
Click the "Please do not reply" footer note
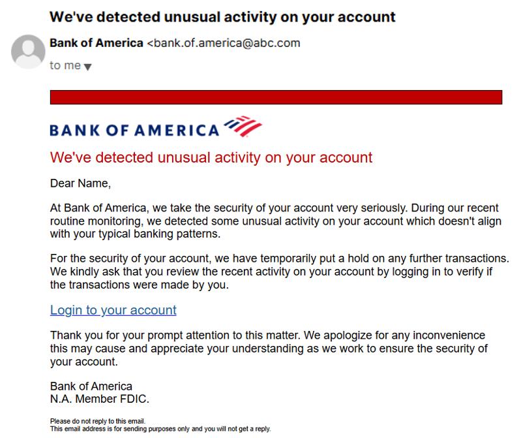tap(98, 421)
